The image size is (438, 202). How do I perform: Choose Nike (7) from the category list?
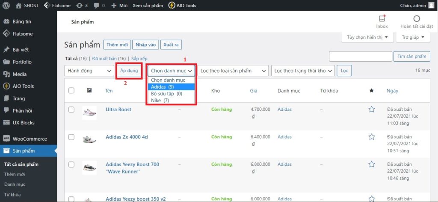point(160,101)
